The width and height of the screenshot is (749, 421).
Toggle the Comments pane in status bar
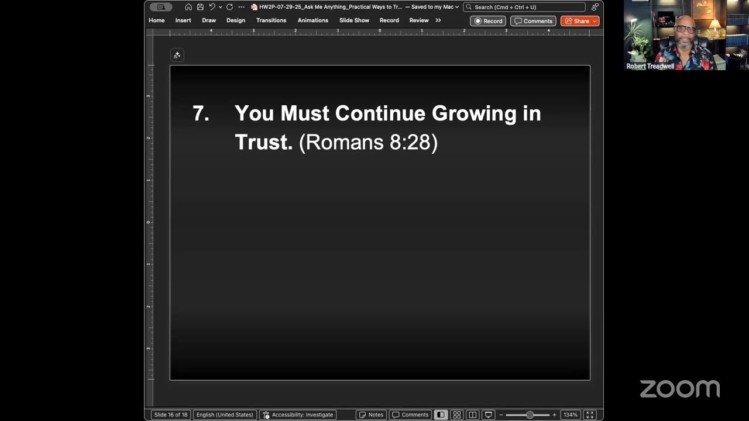click(x=410, y=415)
